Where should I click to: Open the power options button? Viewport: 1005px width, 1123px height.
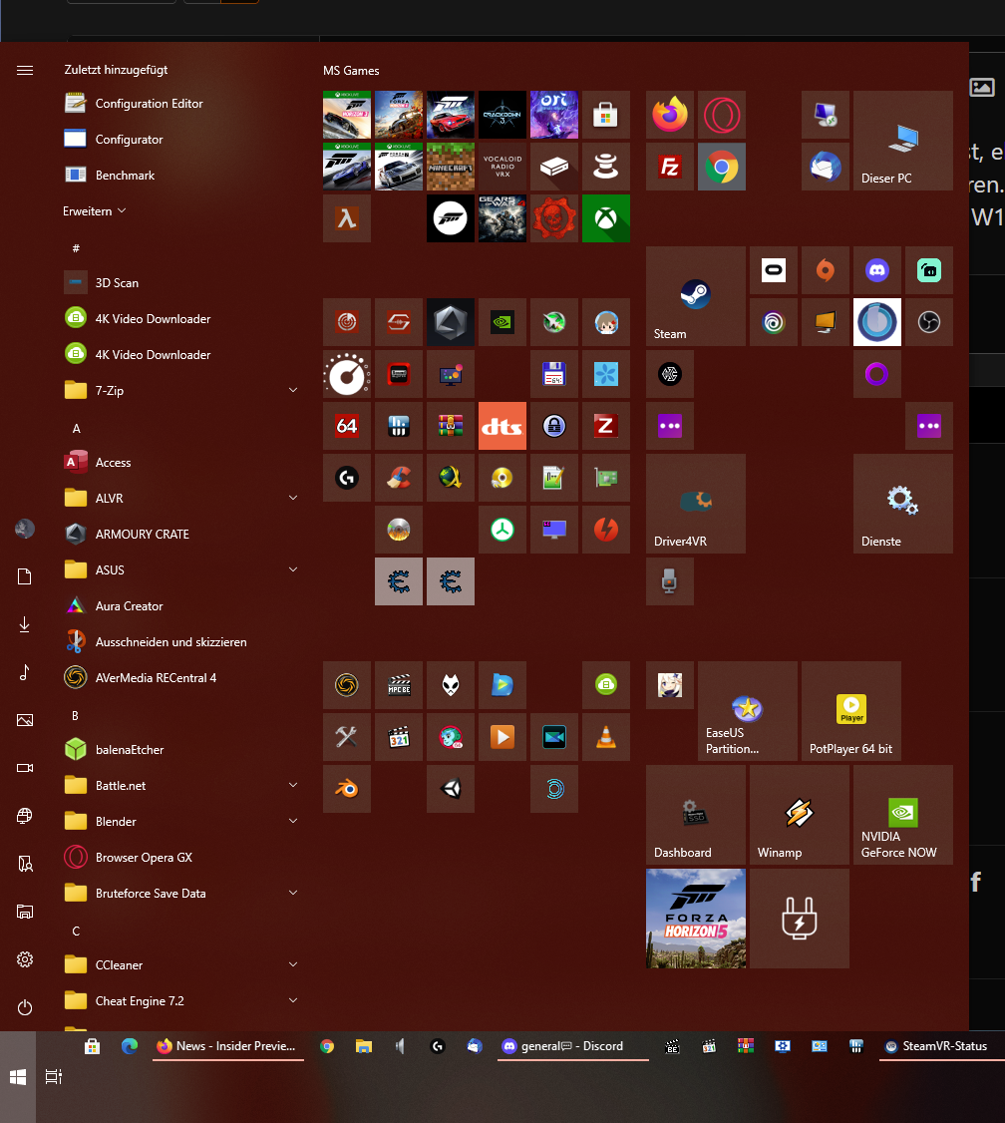pos(25,1007)
